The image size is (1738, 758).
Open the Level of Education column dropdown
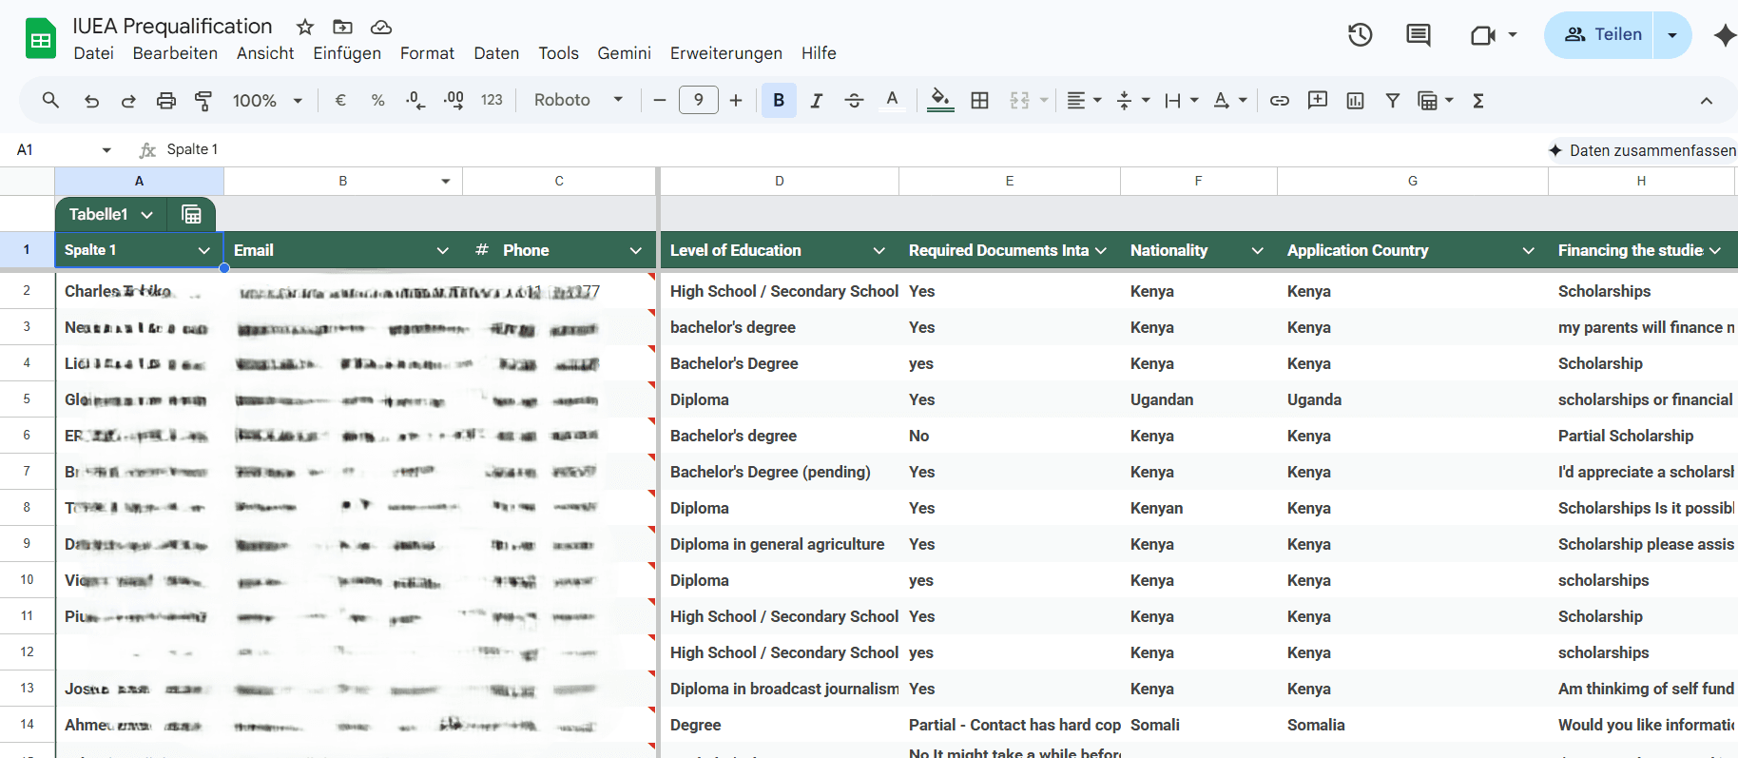point(879,250)
